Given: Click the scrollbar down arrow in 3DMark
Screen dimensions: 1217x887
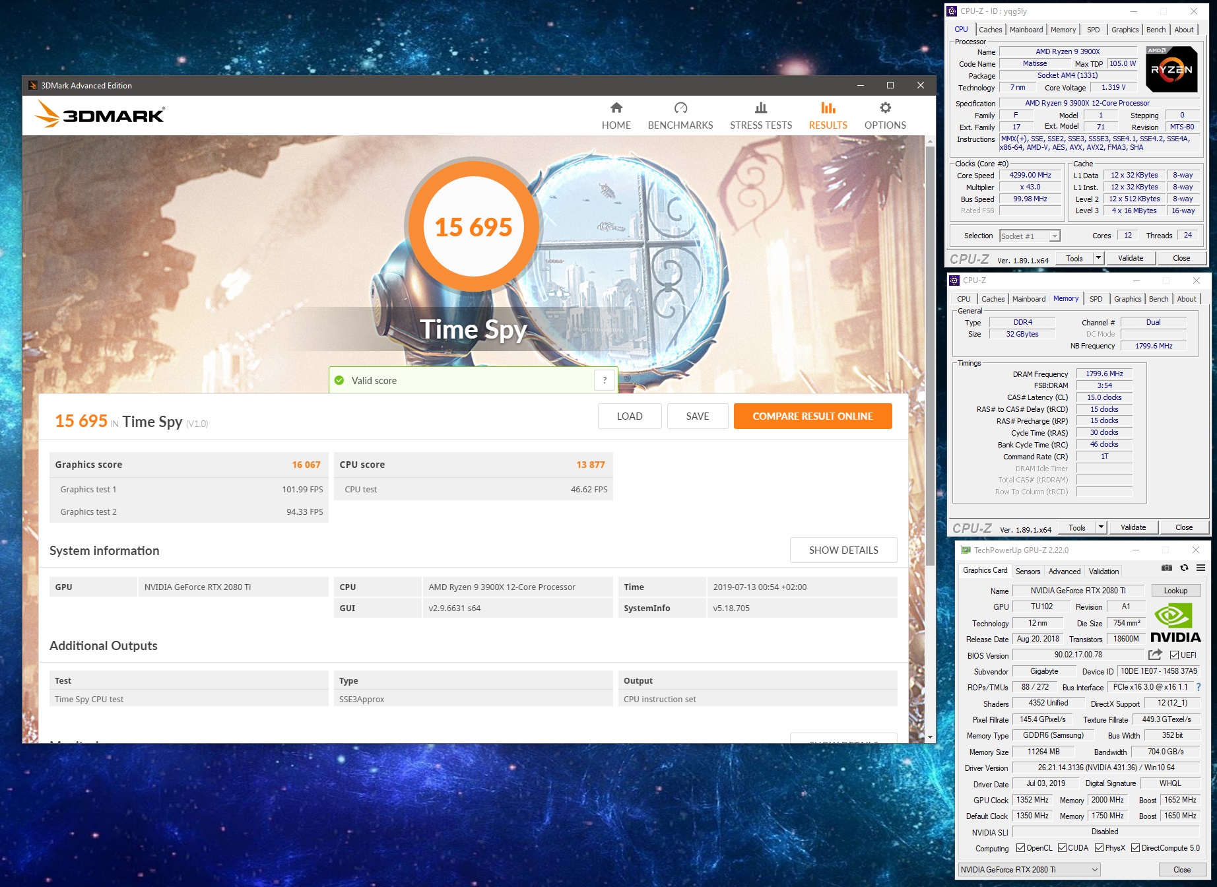Looking at the screenshot, I should pyautogui.click(x=930, y=737).
